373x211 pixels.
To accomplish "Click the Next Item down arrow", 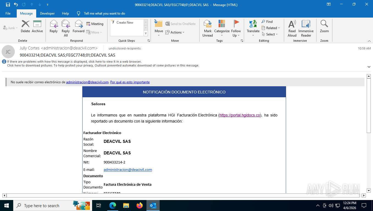I will coord(40,5).
